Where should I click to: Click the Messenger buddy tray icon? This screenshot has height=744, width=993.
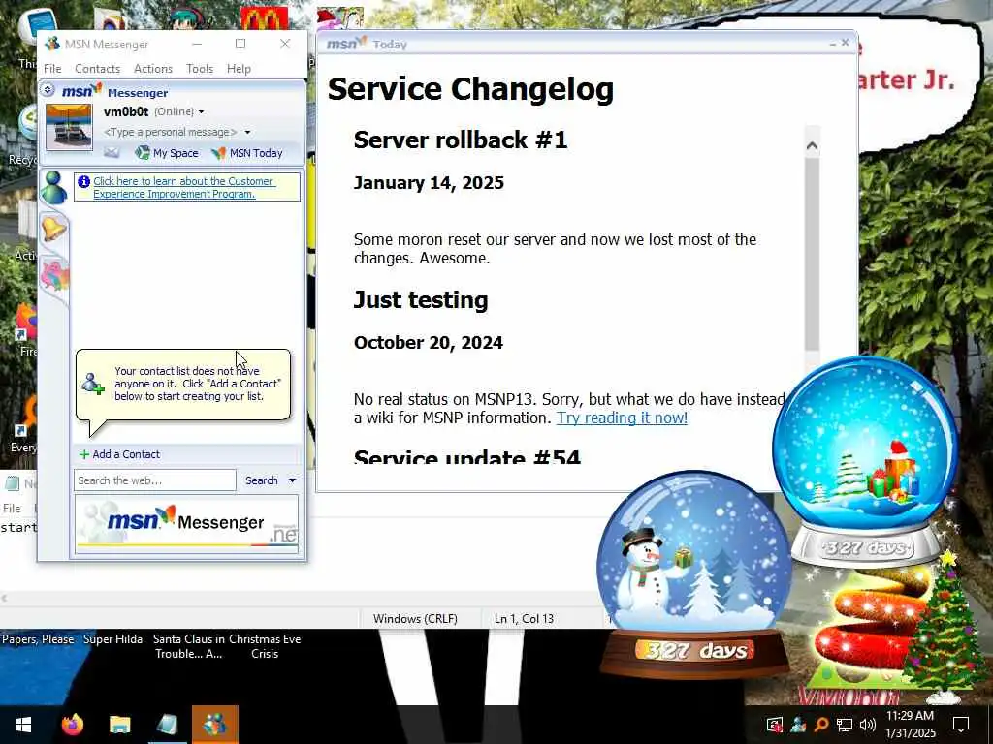click(x=798, y=725)
